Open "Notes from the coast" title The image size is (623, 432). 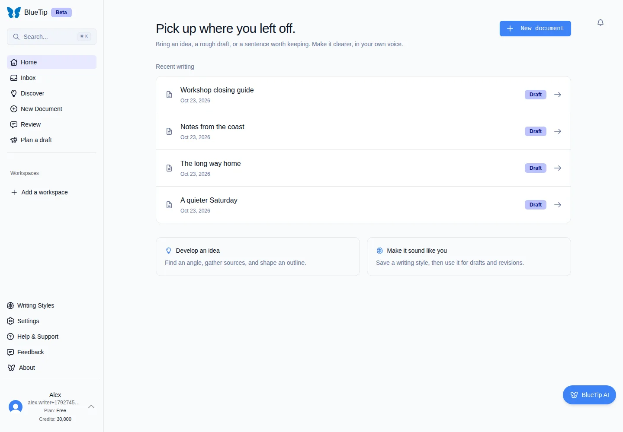click(212, 127)
